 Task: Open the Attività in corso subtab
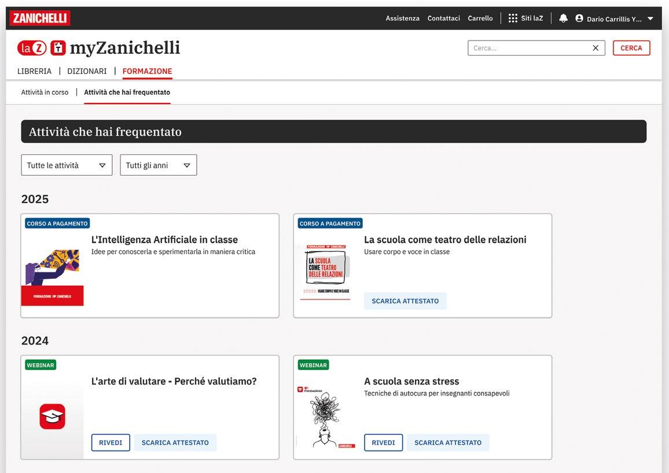pyautogui.click(x=45, y=92)
